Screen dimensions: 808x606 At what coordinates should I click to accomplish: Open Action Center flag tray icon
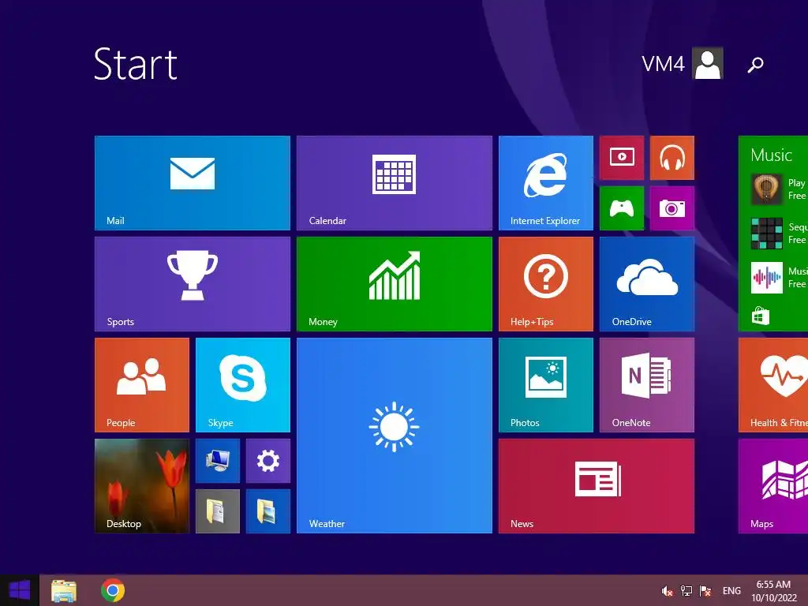[705, 591]
